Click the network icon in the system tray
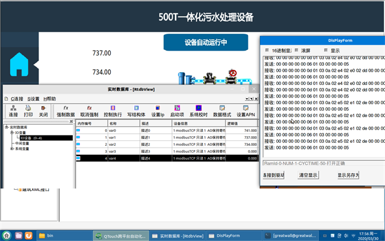Screen dimensions: 385x241 pyautogui.click(x=353, y=236)
